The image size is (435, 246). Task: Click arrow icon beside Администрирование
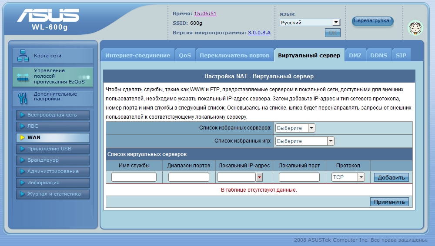23,171
